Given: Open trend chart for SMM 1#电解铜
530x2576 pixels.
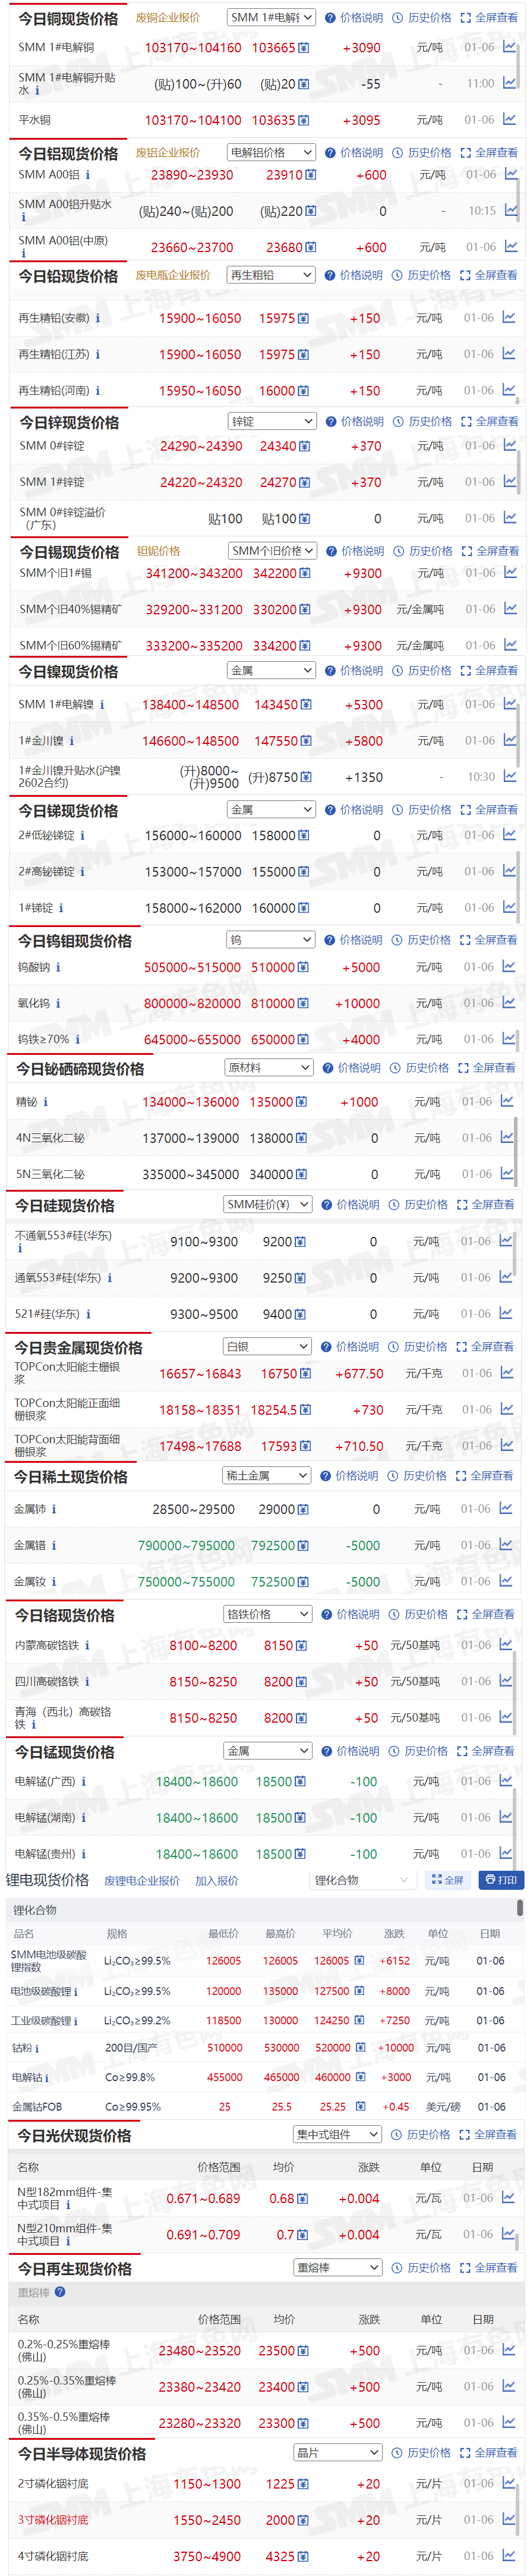Looking at the screenshot, I should tap(509, 47).
